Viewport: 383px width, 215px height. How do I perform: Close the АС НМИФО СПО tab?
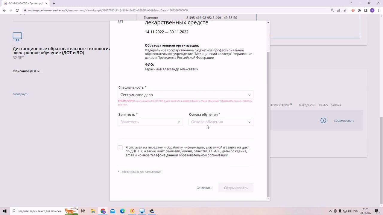click(x=46, y=3)
